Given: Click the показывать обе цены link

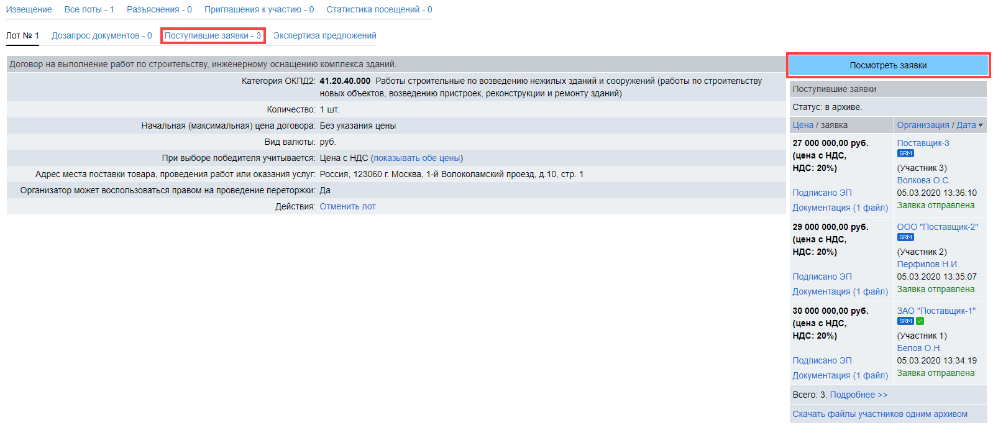Looking at the screenshot, I should [x=416, y=158].
